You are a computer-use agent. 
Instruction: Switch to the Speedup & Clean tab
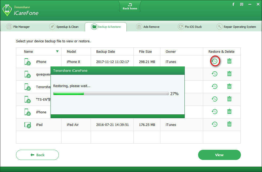(x=64, y=27)
